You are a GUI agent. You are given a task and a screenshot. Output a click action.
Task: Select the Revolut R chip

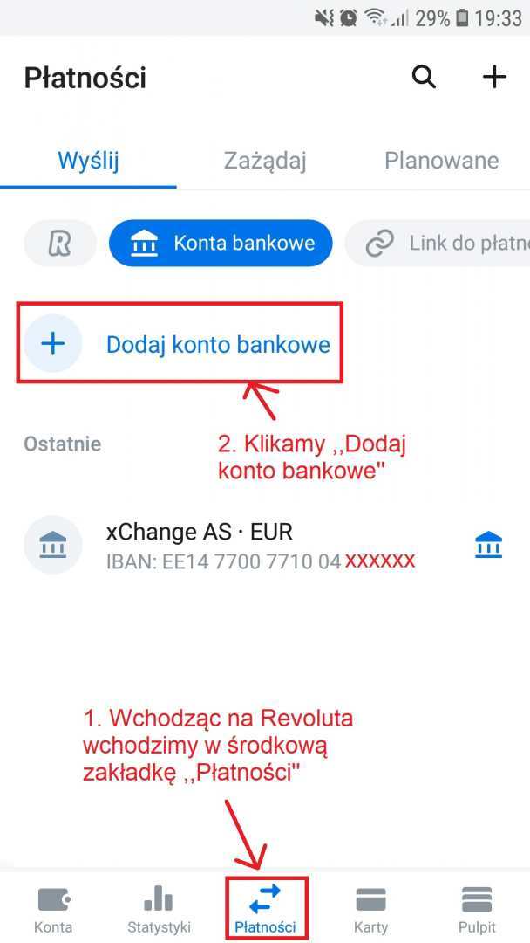click(x=60, y=243)
